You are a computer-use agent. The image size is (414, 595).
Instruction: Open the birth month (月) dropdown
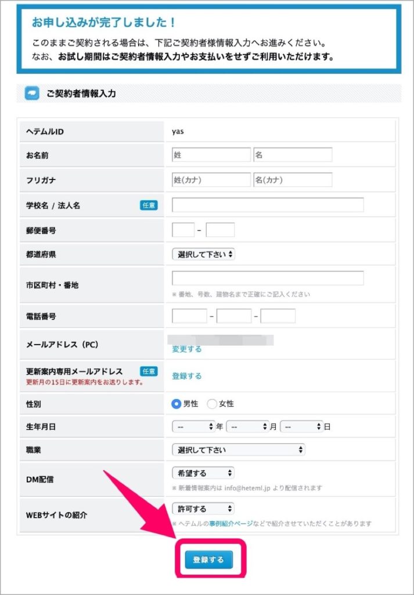pyautogui.click(x=247, y=427)
